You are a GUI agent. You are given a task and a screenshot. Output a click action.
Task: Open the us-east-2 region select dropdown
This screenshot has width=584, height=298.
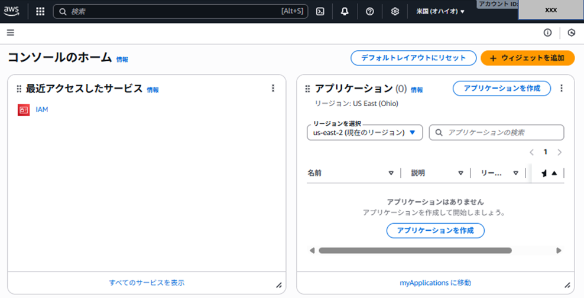(365, 133)
